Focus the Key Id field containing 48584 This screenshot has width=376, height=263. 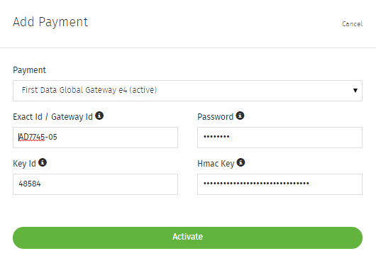96,184
